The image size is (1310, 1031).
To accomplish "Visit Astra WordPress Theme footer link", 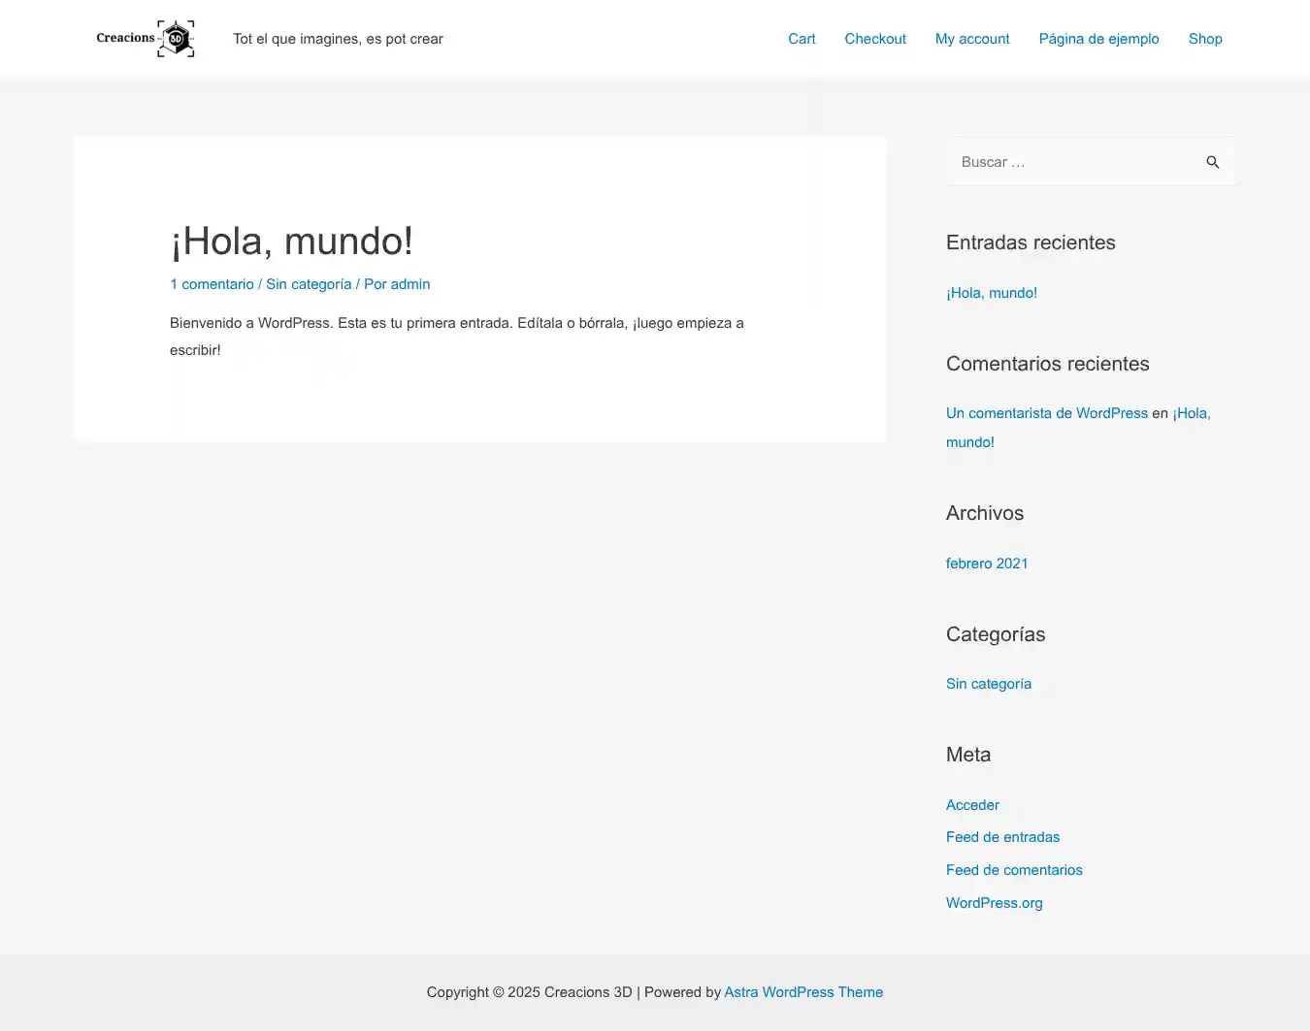I will click(x=802, y=992).
